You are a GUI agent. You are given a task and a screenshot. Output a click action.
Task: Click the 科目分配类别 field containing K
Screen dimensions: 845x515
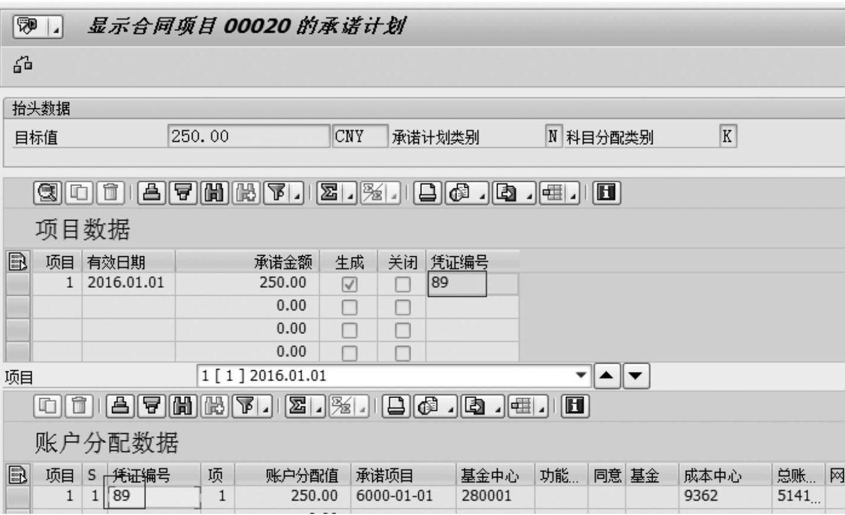[727, 136]
